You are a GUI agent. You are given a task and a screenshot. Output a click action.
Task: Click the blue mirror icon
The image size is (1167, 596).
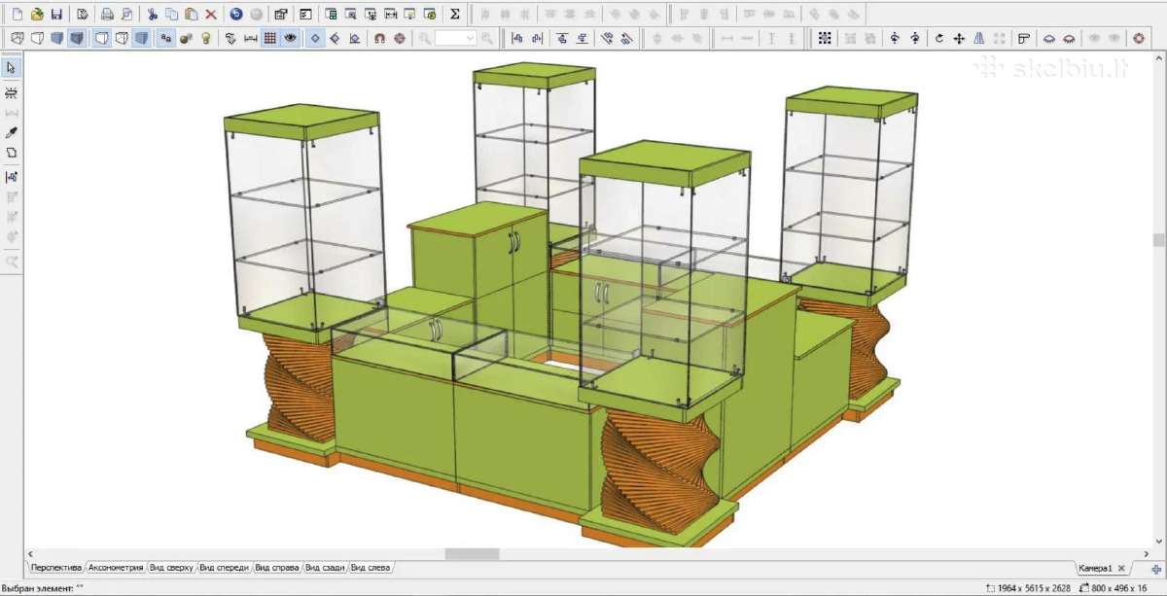[978, 38]
